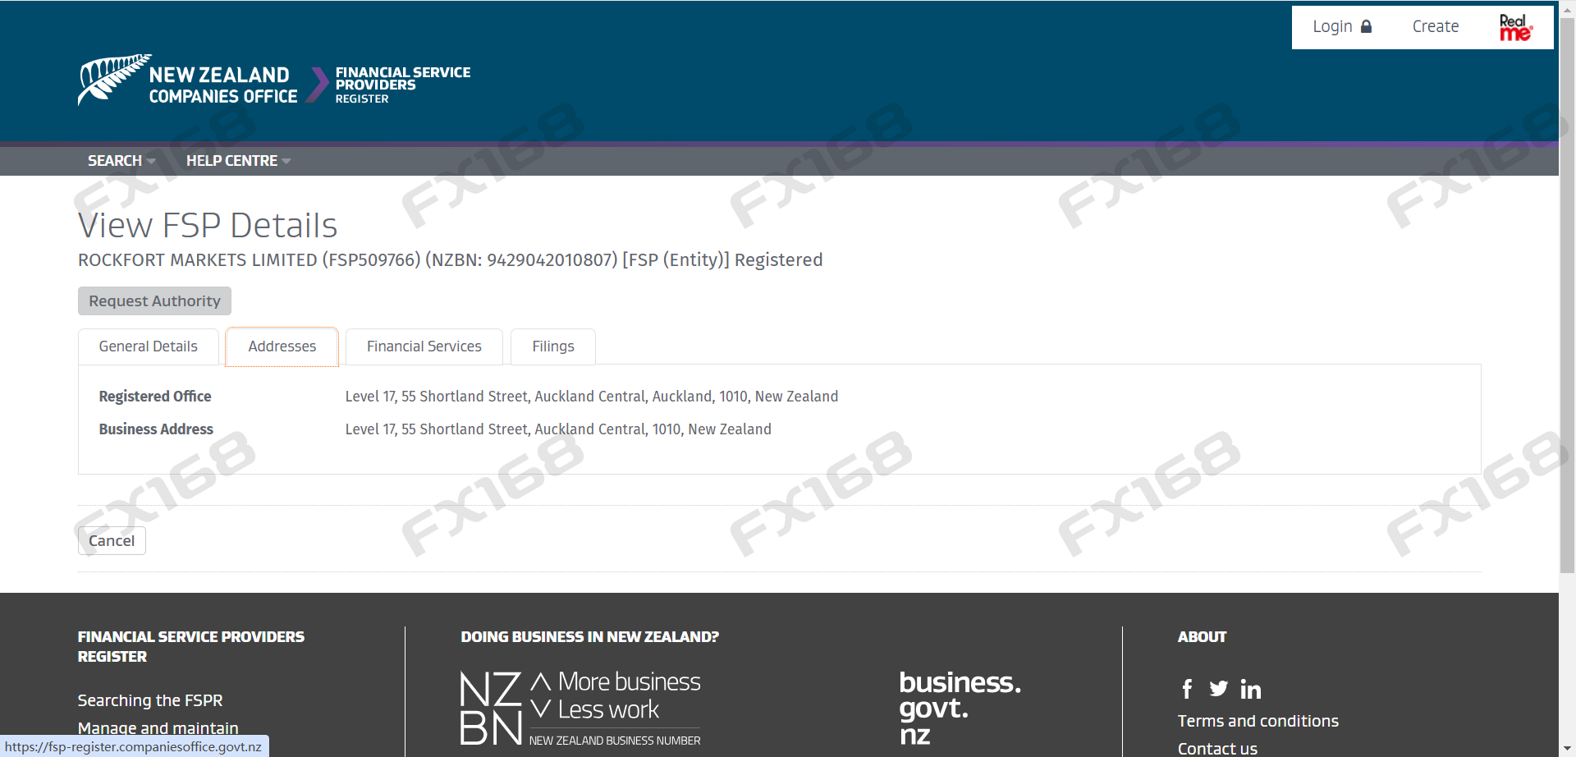Click the RealMe logo

[1515, 27]
